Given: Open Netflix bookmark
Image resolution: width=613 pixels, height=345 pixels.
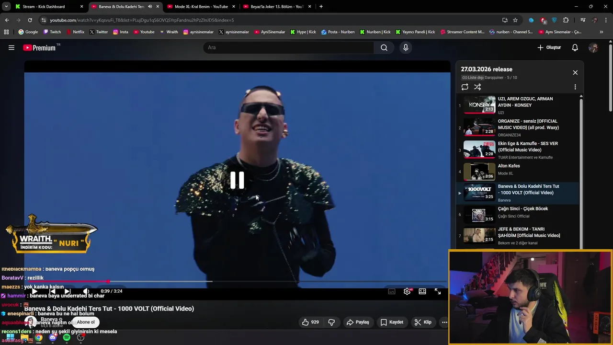Looking at the screenshot, I should (x=75, y=32).
